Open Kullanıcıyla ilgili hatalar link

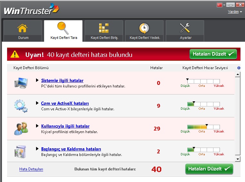click(65, 126)
